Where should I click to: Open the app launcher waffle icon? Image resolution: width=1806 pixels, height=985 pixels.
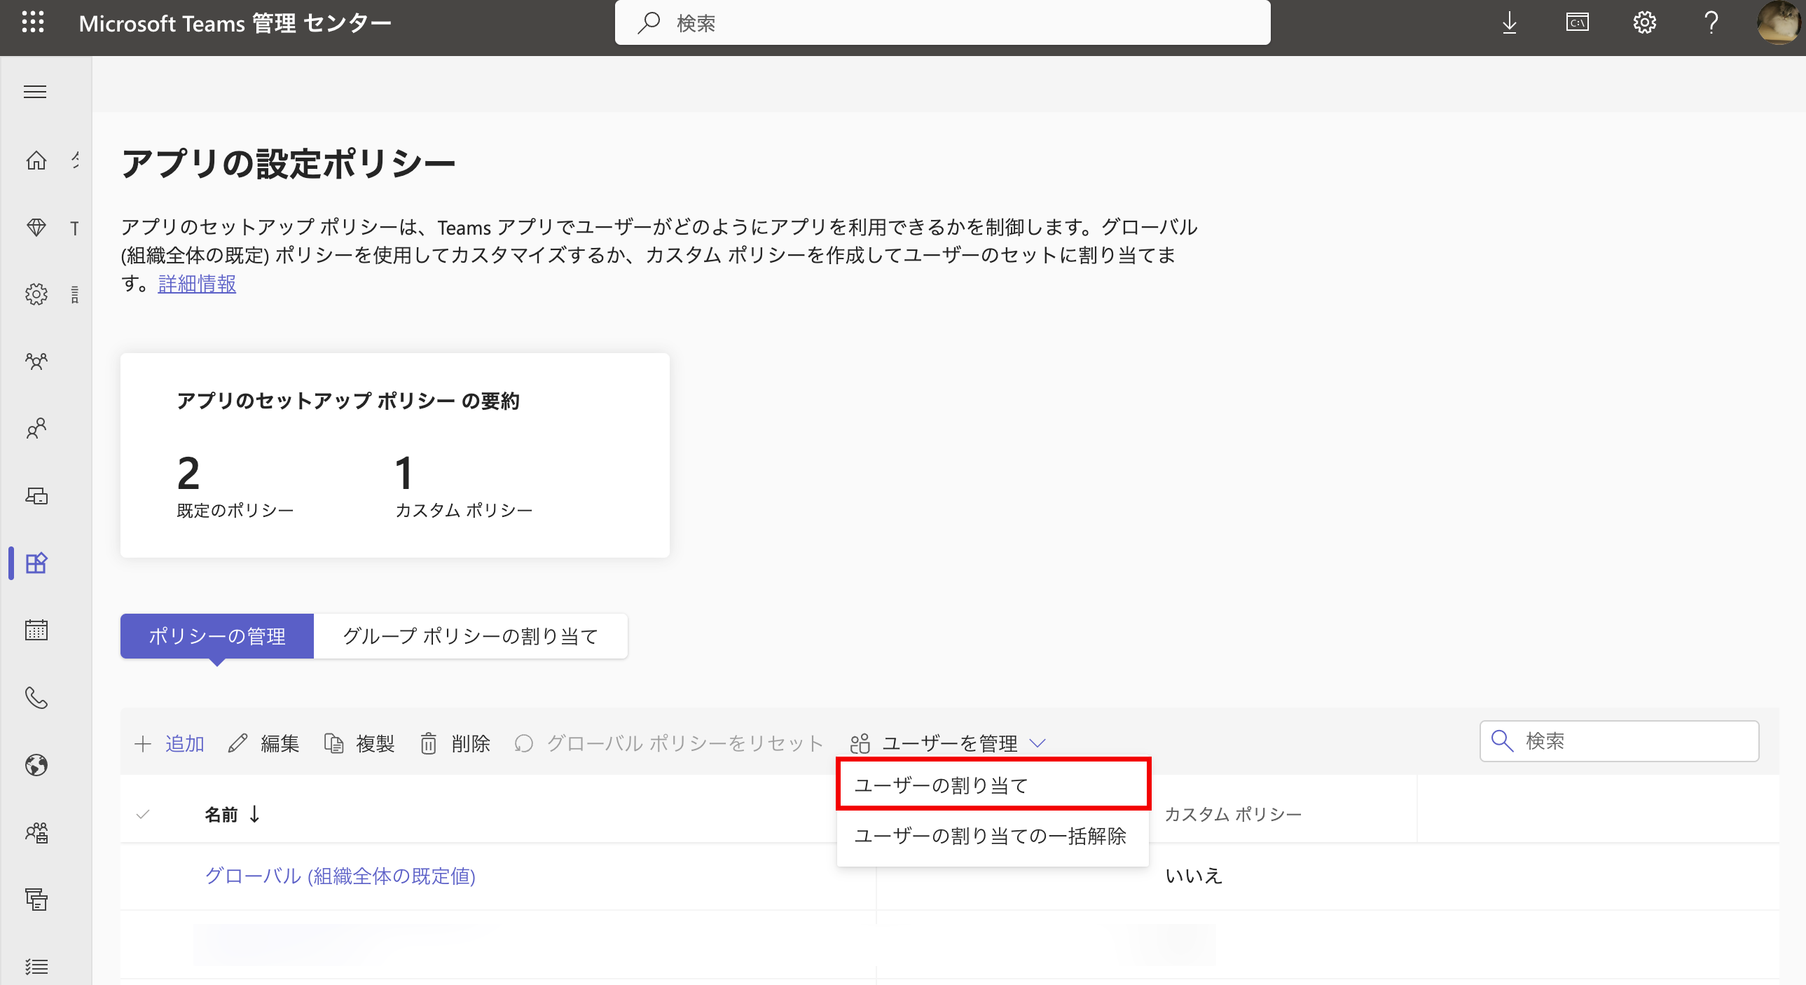coord(33,22)
